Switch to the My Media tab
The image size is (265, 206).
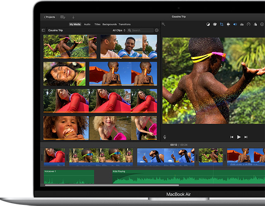75,24
